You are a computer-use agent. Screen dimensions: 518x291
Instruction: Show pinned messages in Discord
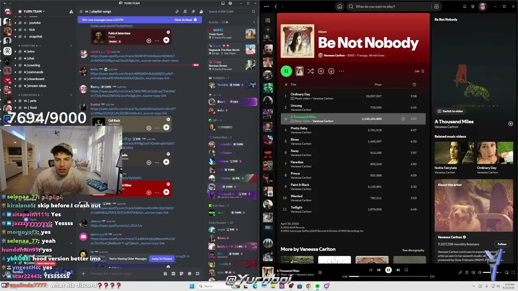(x=193, y=11)
